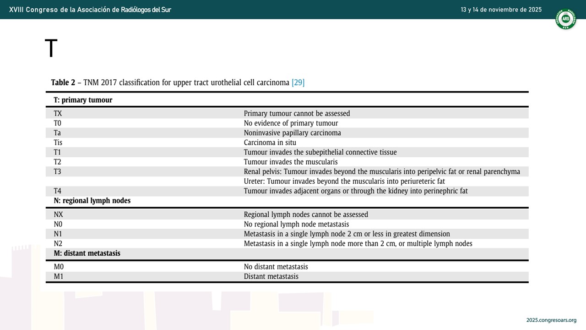This screenshot has width=586, height=330.
Task: Click the date 13 y 14 de noviembre
Action: click(x=501, y=10)
